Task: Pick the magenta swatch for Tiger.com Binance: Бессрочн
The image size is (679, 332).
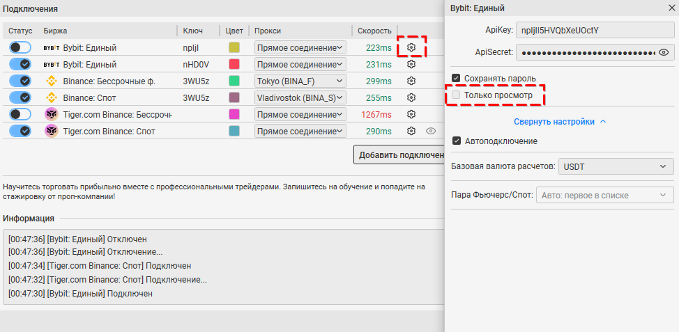Action: tap(234, 114)
